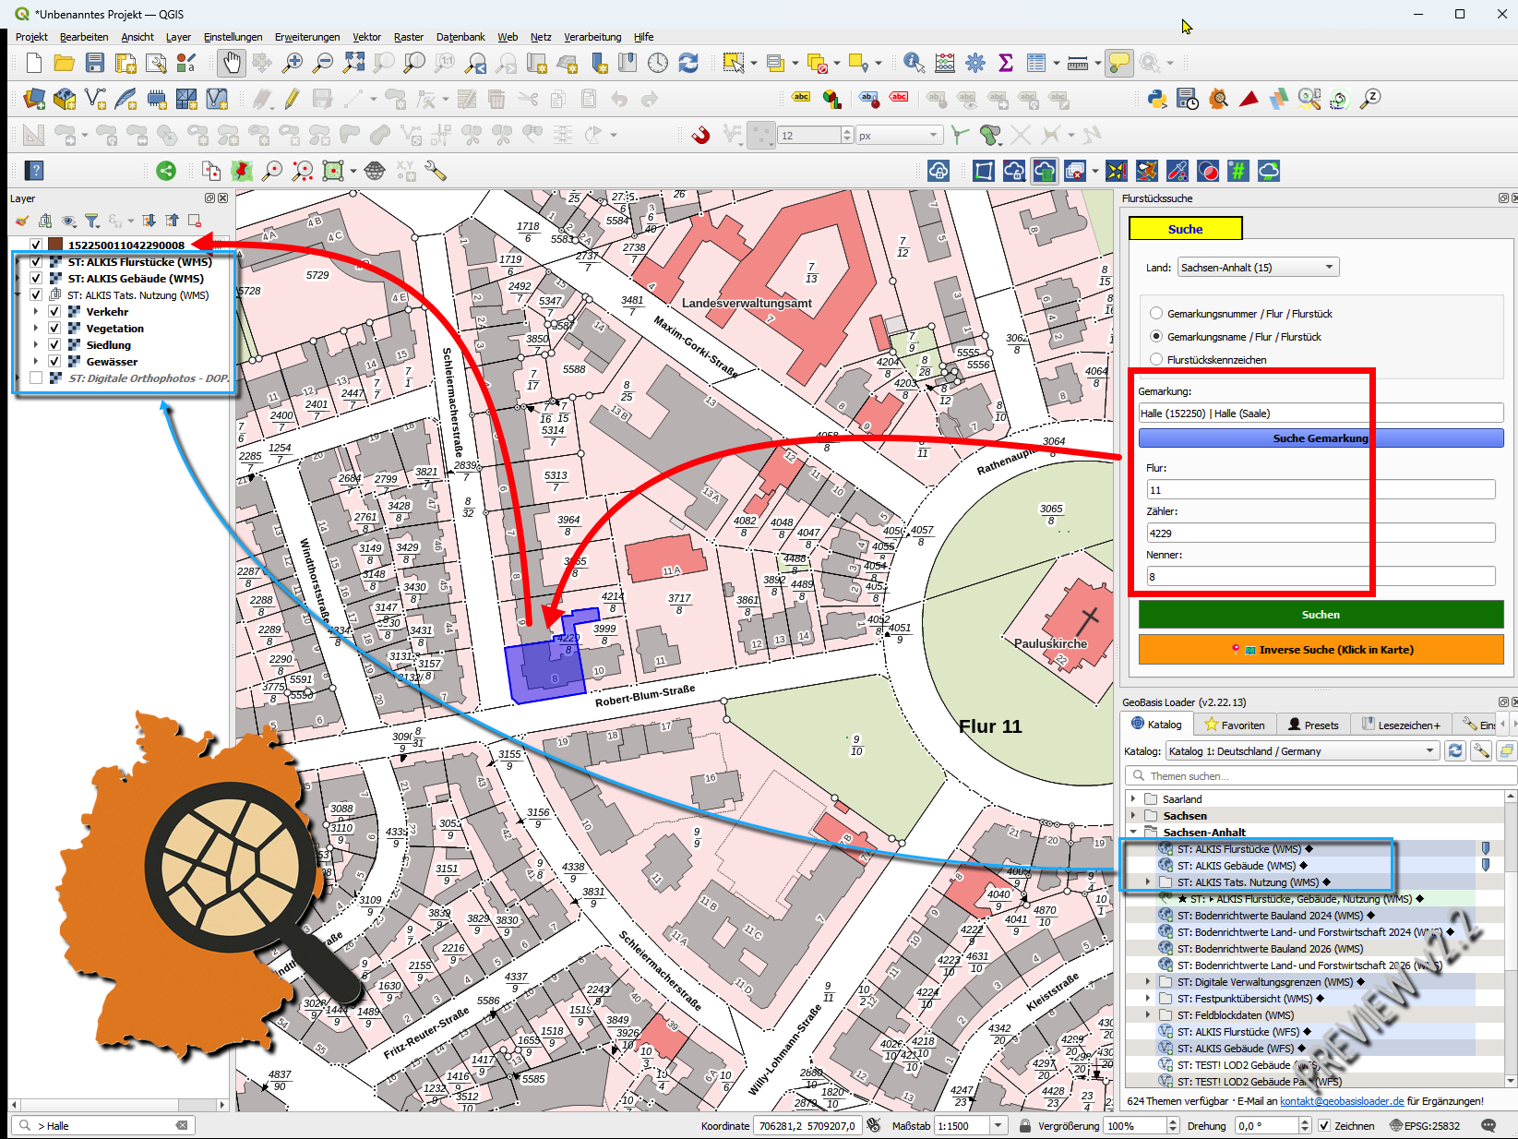
Task: Click the Zoom Out magnifier tool
Action: click(323, 63)
